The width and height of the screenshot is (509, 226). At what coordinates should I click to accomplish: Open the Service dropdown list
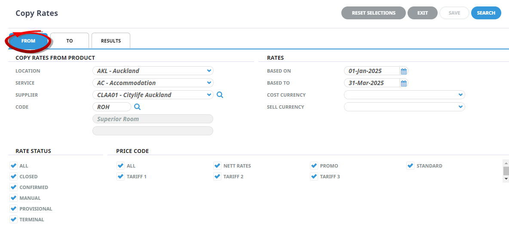[x=209, y=83]
